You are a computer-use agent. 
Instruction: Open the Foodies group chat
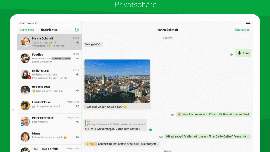[x=49, y=58]
